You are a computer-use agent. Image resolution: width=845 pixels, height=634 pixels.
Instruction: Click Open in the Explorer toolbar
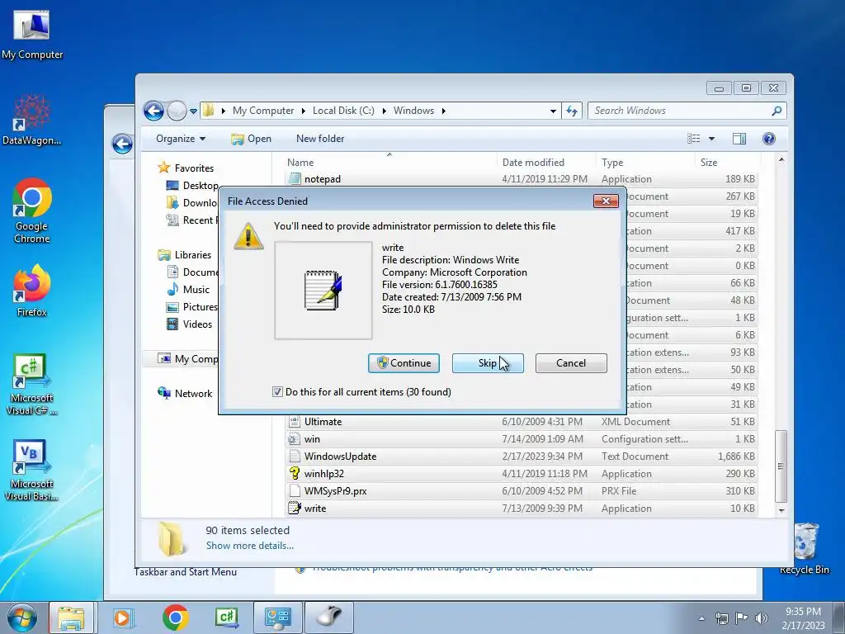pyautogui.click(x=251, y=139)
